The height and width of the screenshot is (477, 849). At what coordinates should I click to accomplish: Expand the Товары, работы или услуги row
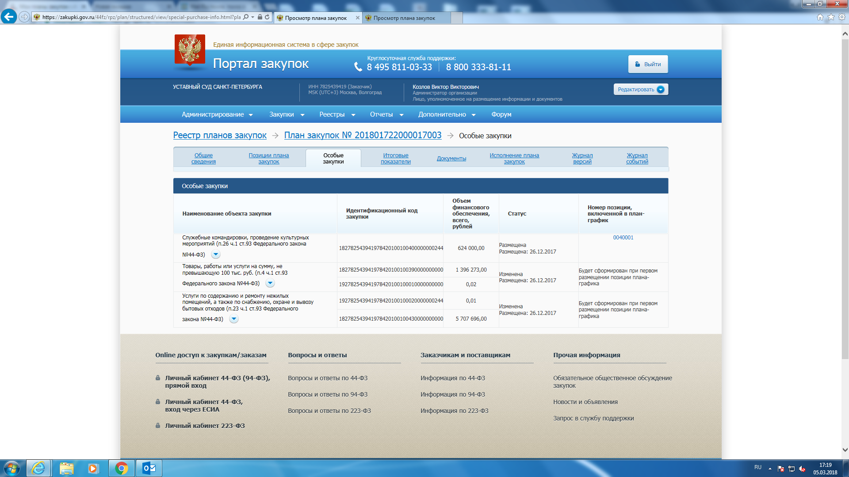(x=270, y=284)
